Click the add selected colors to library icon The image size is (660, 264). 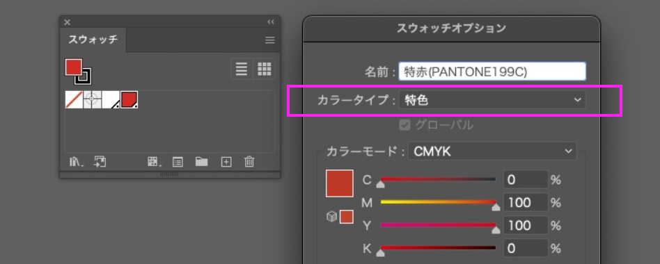click(100, 162)
